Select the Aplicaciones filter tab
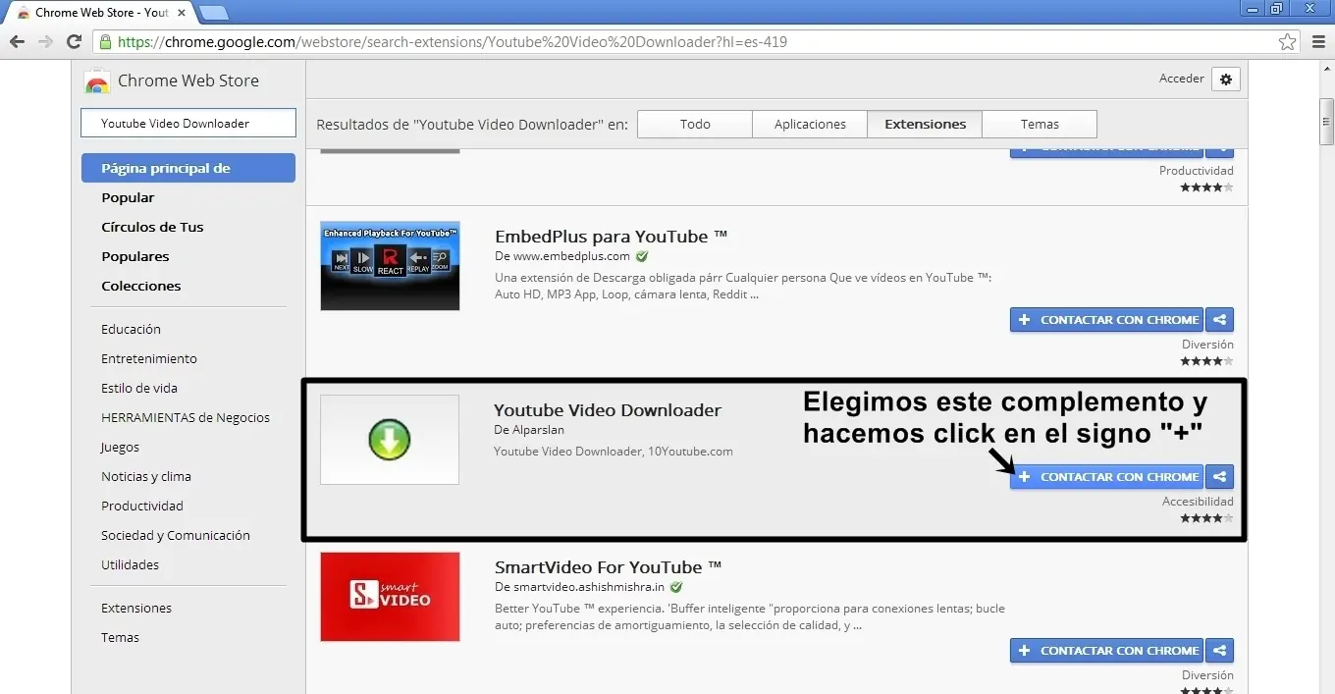1335x694 pixels. pos(810,125)
